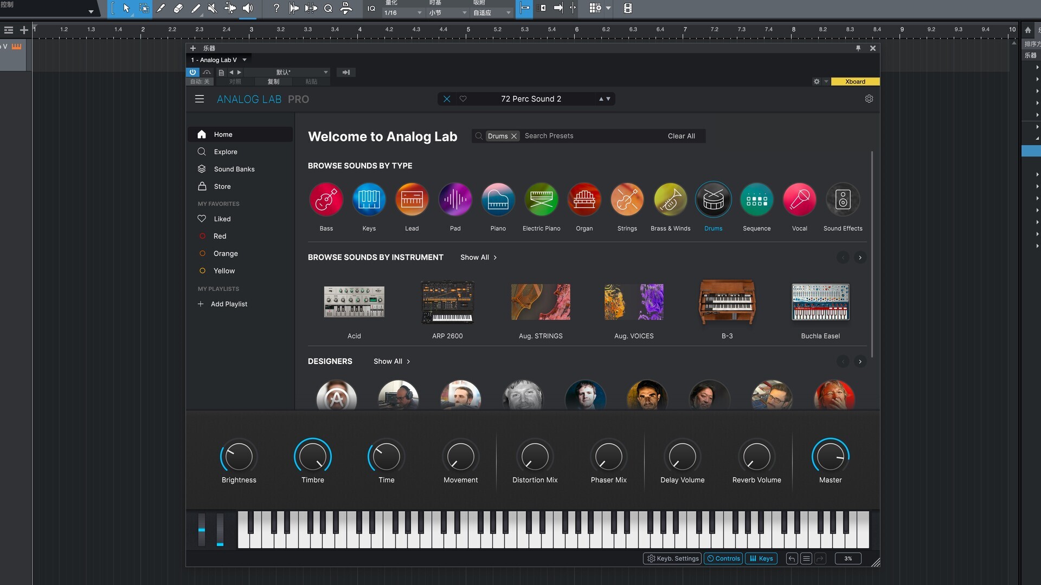This screenshot has width=1041, height=585.
Task: Pick the Pad sound type icon
Action: pyautogui.click(x=455, y=199)
